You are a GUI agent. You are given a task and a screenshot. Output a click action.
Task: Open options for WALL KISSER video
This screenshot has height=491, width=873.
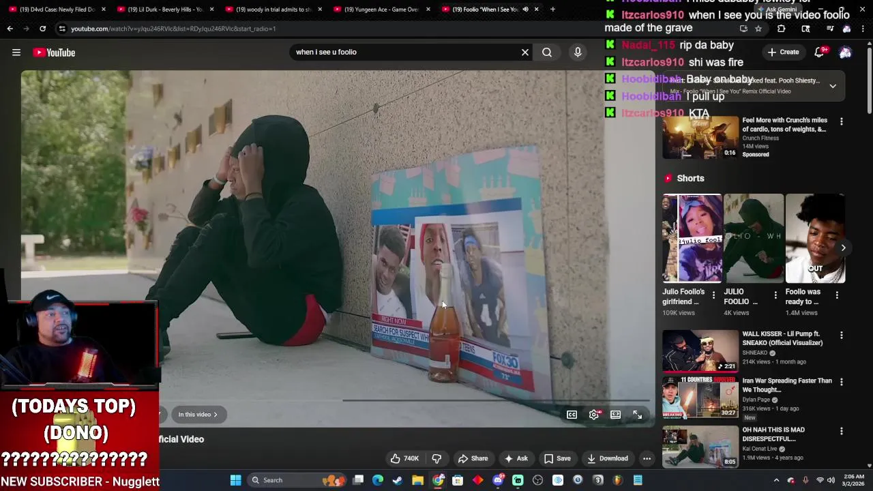(x=841, y=336)
